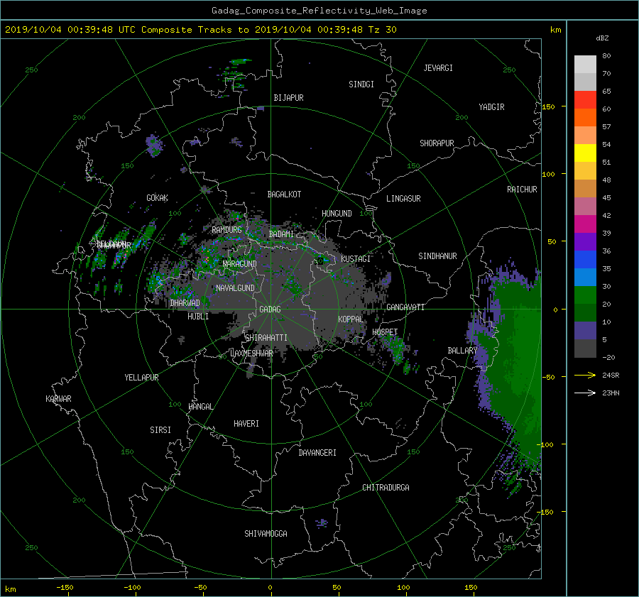Click the BAGALKOT city label
The width and height of the screenshot is (639, 597).
(284, 195)
